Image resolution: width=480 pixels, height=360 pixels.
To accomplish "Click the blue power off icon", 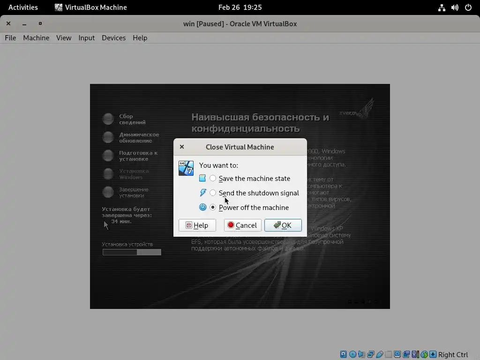I will [x=202, y=207].
